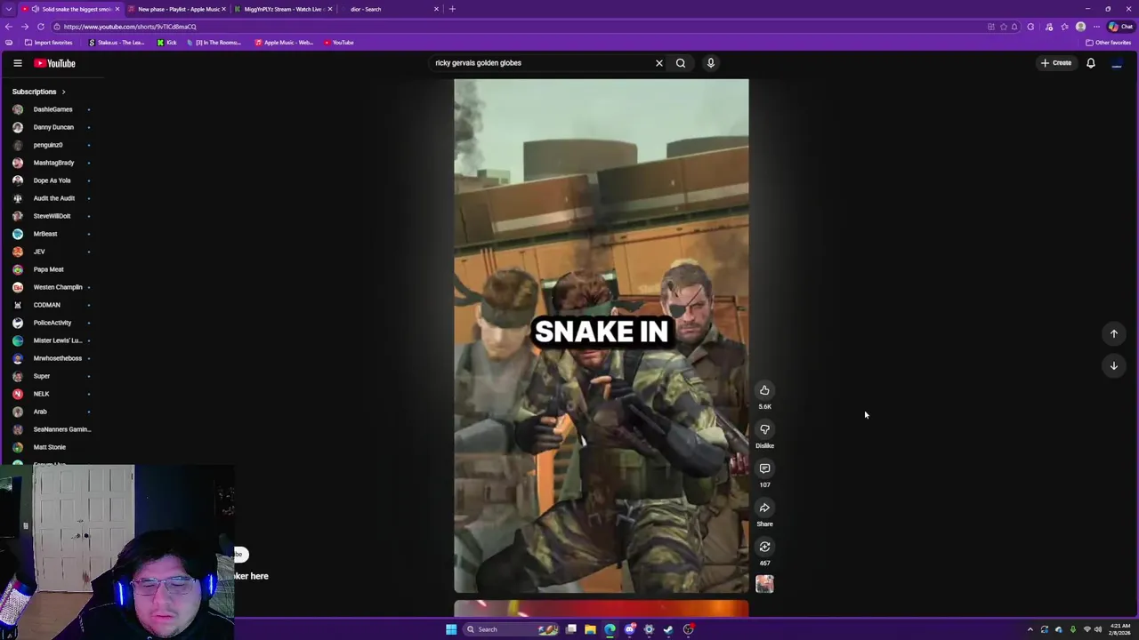Open YouTube bookmark in favorites bar
1139x640 pixels.
[x=339, y=43]
